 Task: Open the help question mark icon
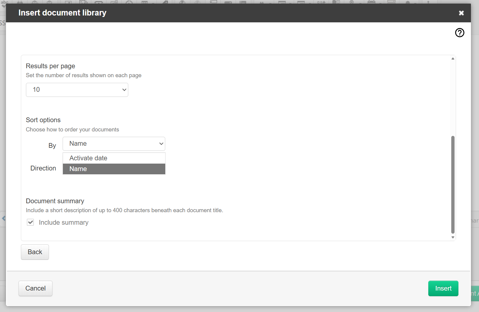[x=459, y=33]
